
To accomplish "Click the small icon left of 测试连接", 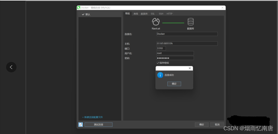I will pyautogui.click(x=81, y=125).
